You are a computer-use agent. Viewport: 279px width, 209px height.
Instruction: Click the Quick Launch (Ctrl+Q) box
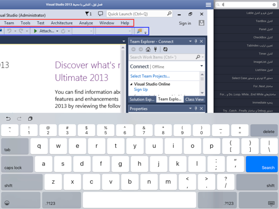pyautogui.click(x=139, y=14)
